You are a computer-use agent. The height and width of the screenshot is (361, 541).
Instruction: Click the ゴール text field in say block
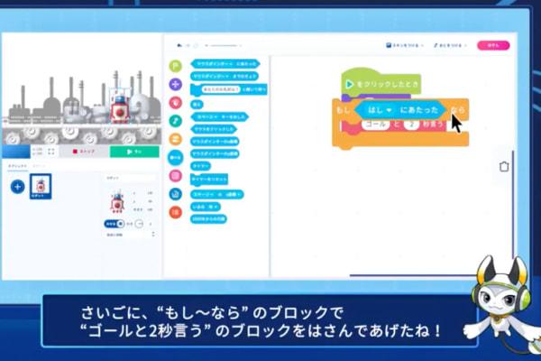376,125
